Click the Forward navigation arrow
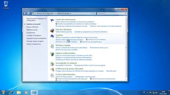170x95 pixels. click(28, 13)
